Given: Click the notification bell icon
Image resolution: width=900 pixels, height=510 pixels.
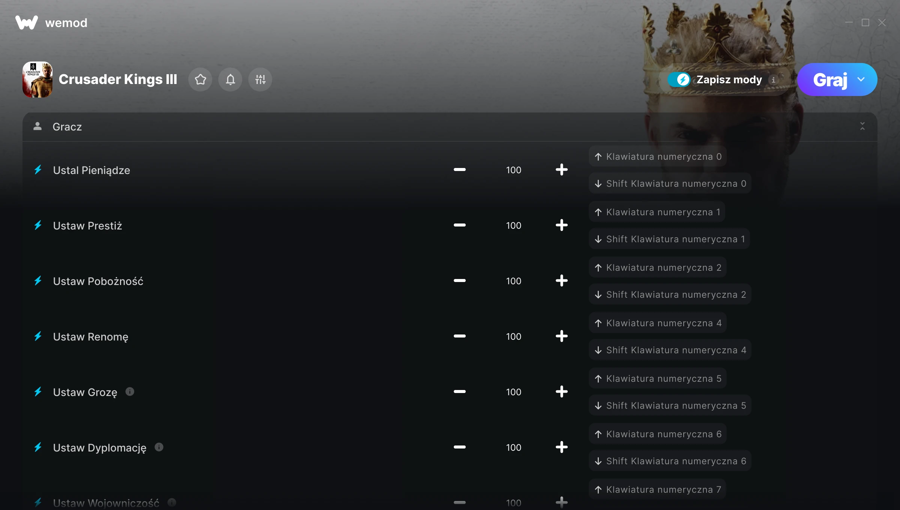Looking at the screenshot, I should click(230, 79).
